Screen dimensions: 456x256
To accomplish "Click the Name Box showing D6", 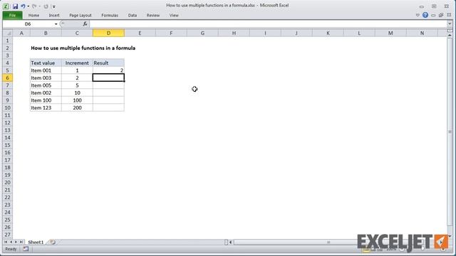I will coord(28,23).
